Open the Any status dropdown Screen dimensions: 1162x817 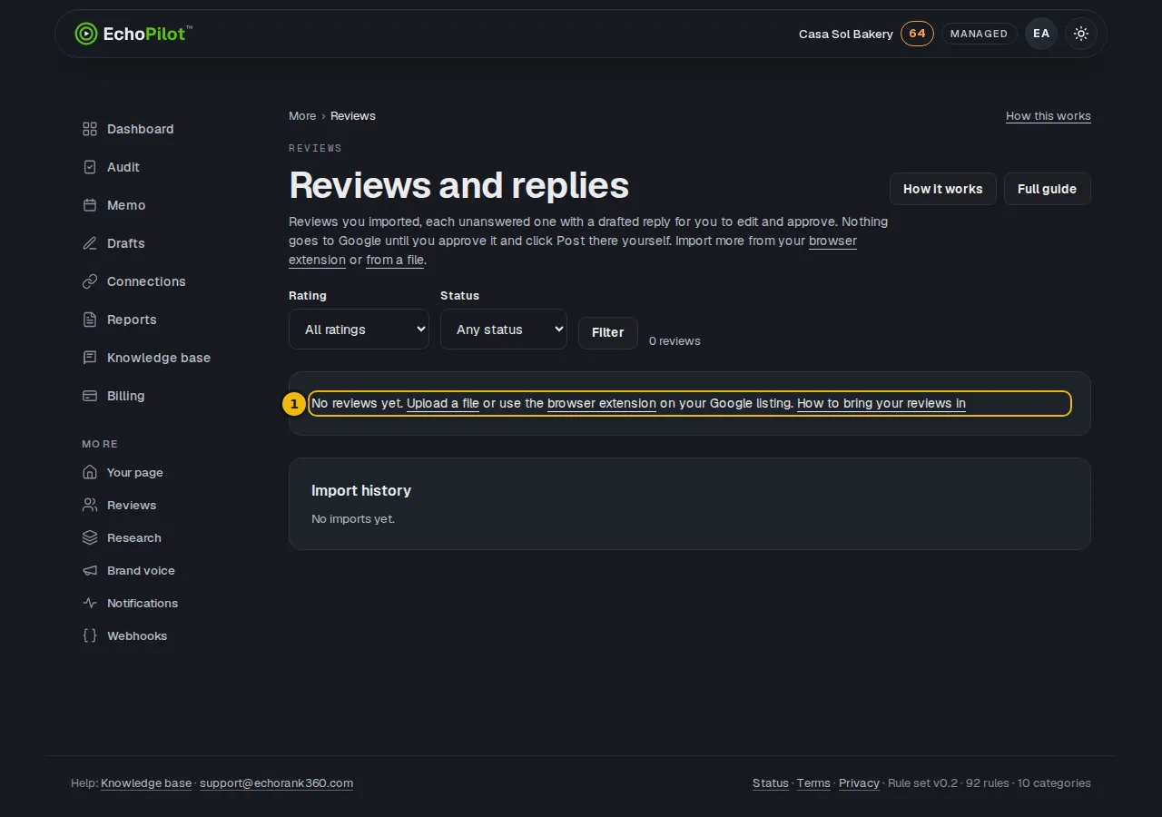pos(504,330)
